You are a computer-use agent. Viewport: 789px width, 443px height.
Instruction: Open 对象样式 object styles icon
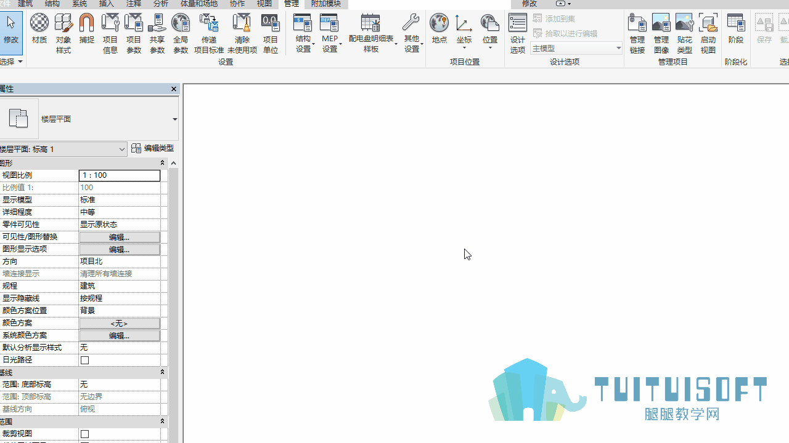click(63, 34)
